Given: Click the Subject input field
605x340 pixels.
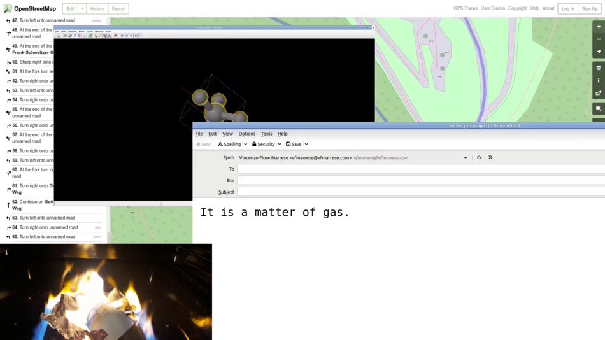Looking at the screenshot, I should click(x=421, y=192).
